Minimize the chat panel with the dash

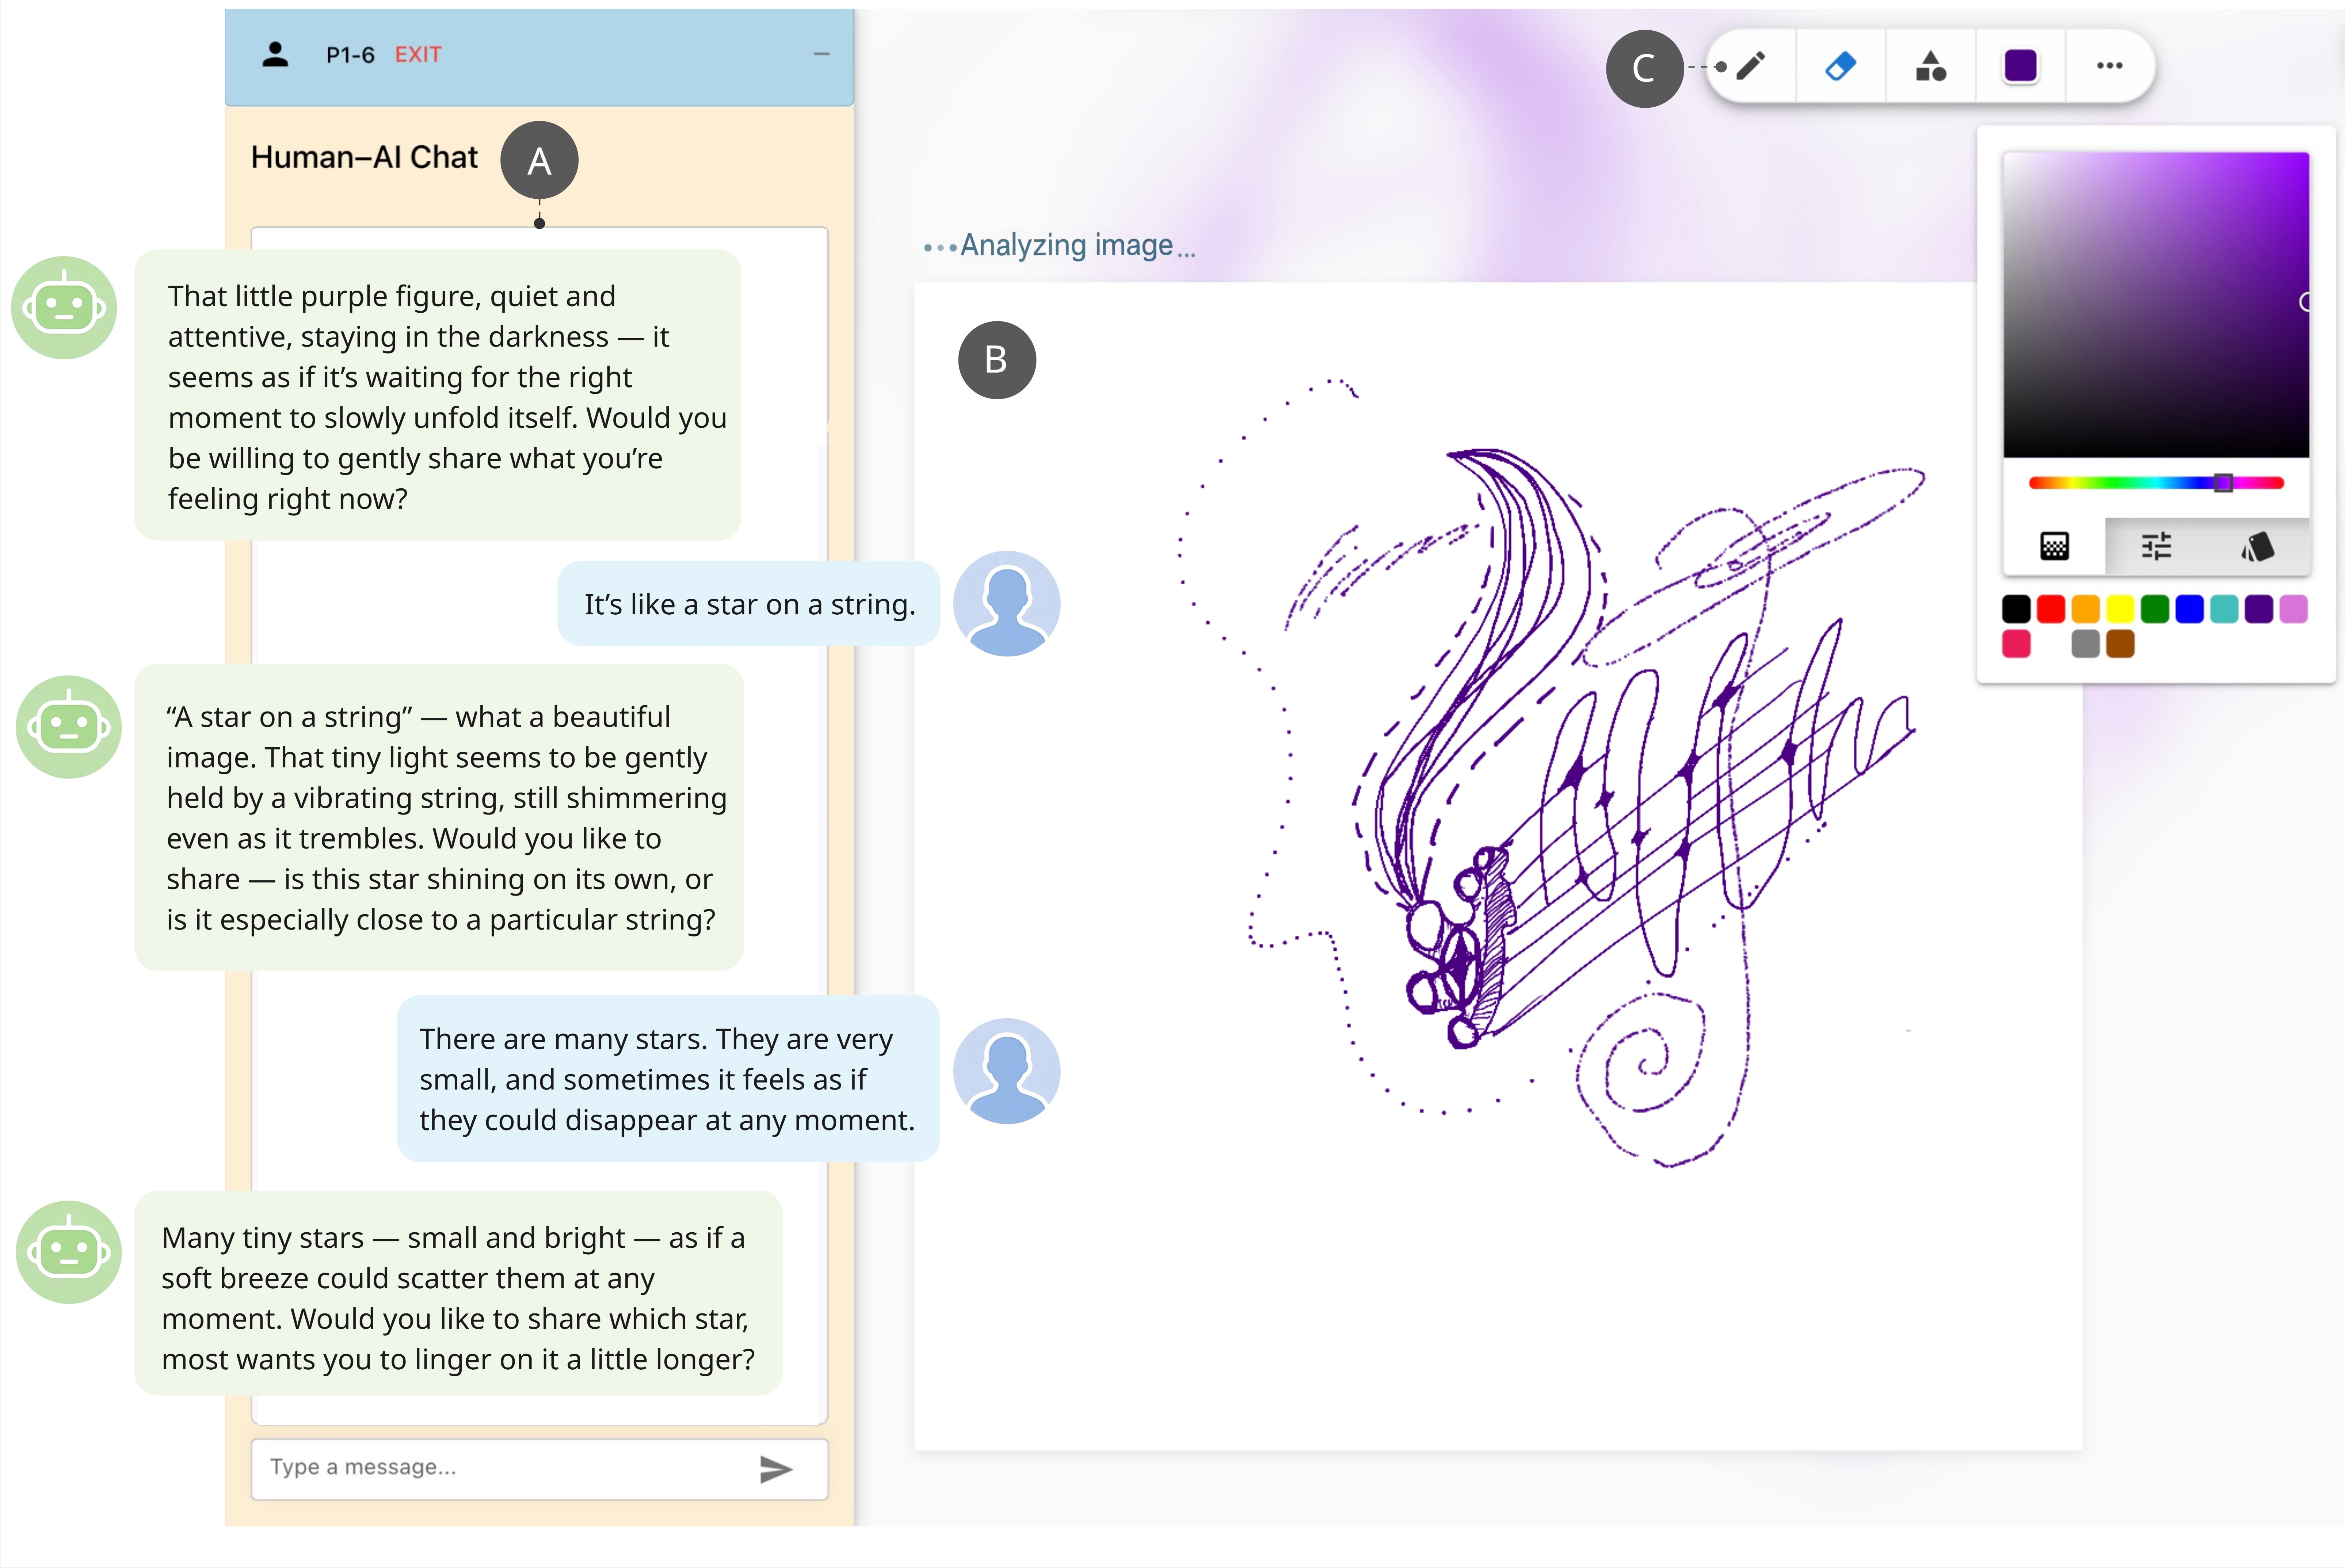pyautogui.click(x=821, y=54)
